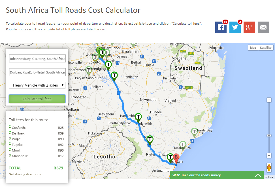The height and width of the screenshot is (187, 275).
Task: Switch to Satellite view
Action: pos(266,48)
